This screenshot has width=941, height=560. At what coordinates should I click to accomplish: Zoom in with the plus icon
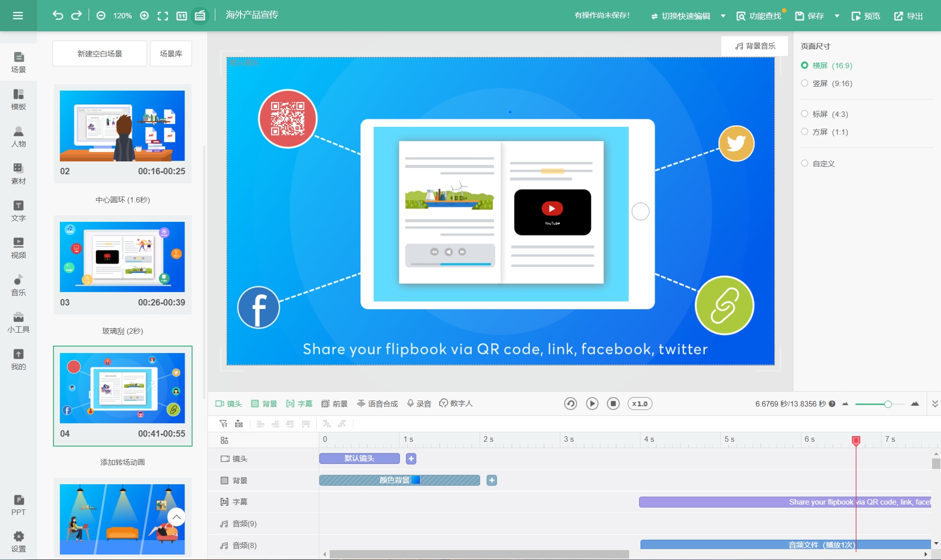click(x=145, y=16)
